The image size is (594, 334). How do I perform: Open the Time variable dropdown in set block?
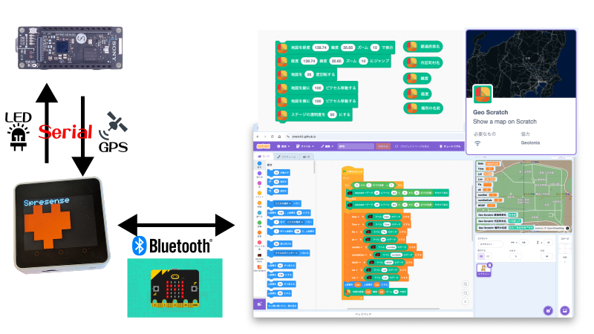tap(356, 225)
